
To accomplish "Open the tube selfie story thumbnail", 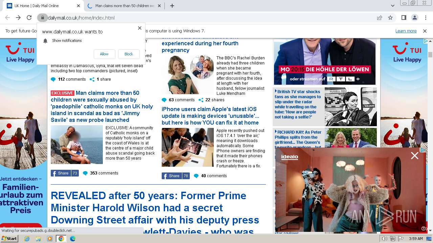I will pos(351,107).
